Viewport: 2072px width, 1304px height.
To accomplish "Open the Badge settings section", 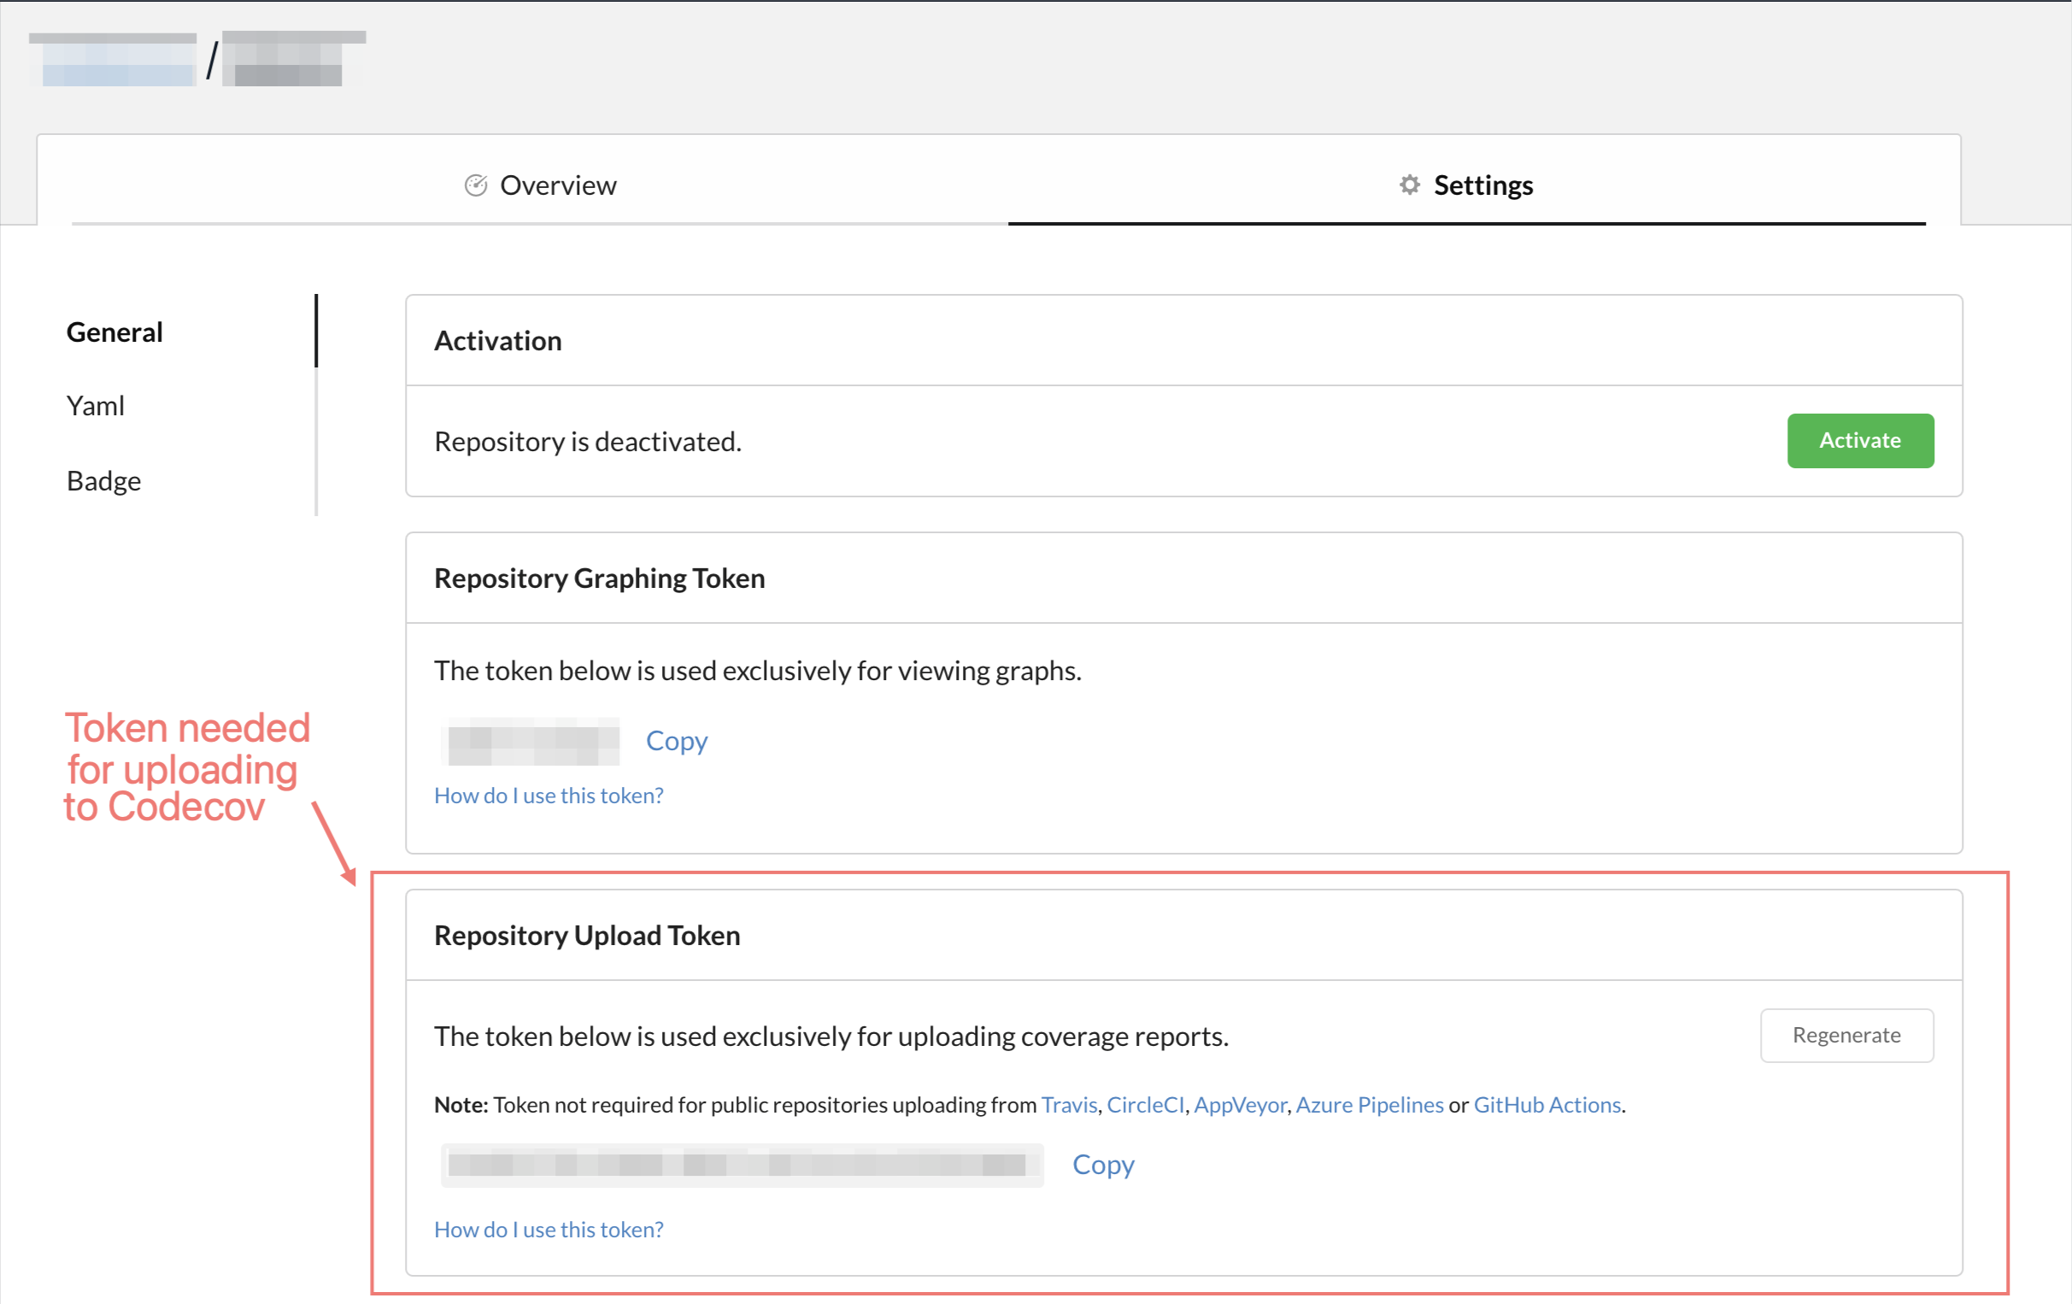I will 103,480.
